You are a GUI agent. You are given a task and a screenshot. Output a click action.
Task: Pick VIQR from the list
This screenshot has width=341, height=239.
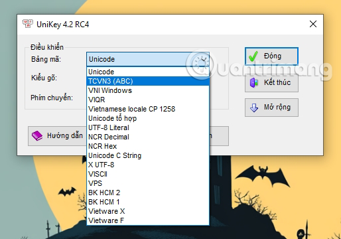(x=148, y=100)
